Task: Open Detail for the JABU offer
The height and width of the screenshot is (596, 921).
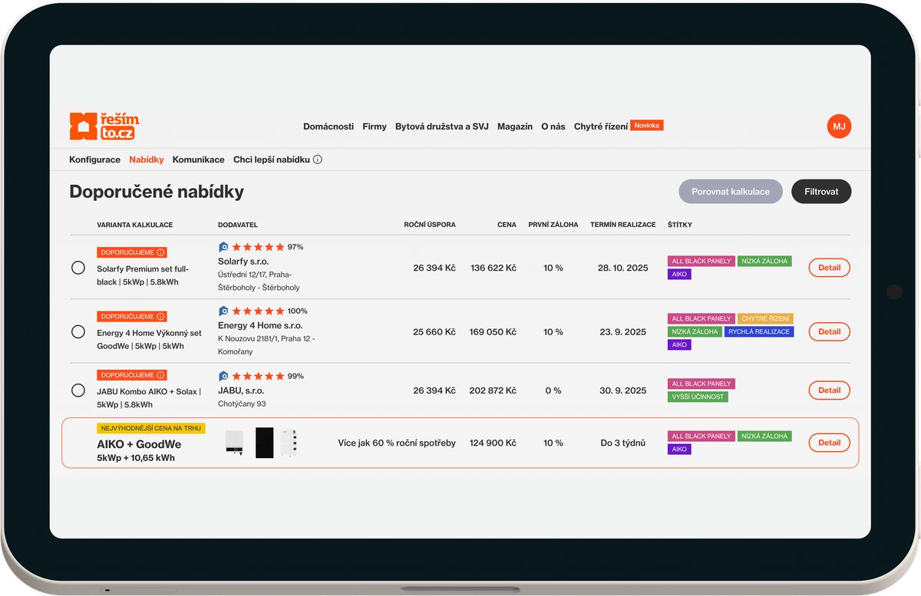Action: click(x=830, y=390)
